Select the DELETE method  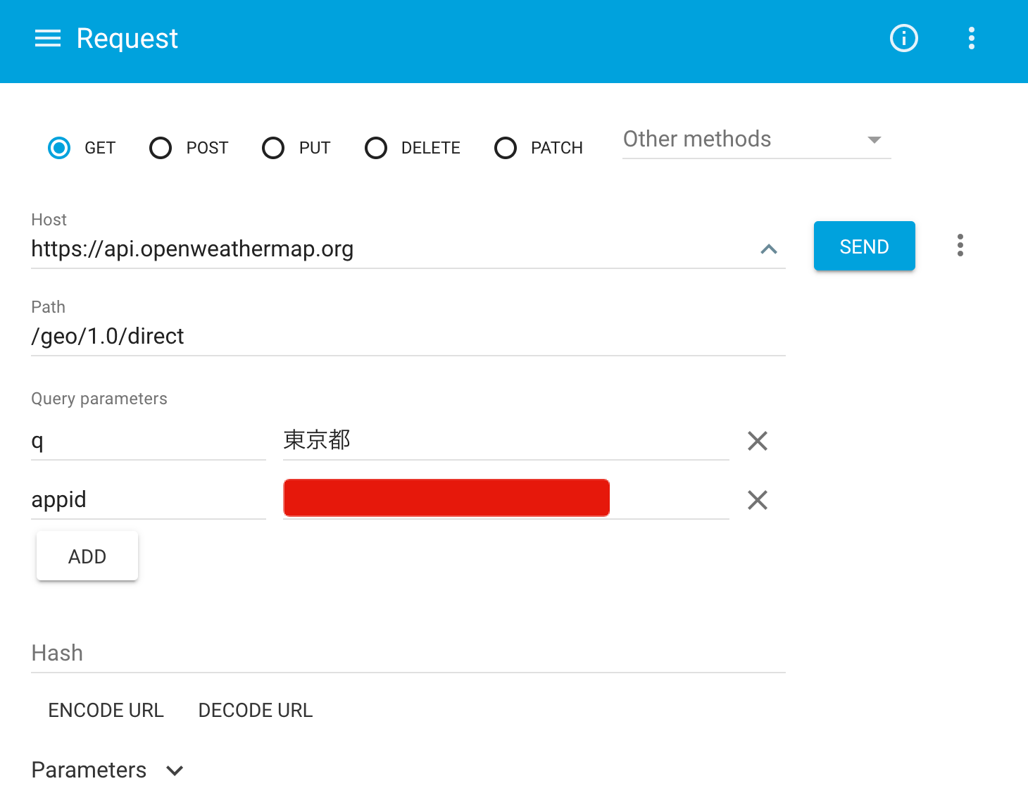coord(376,148)
